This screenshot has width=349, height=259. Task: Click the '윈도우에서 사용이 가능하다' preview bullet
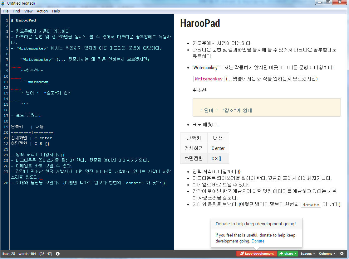(221, 43)
